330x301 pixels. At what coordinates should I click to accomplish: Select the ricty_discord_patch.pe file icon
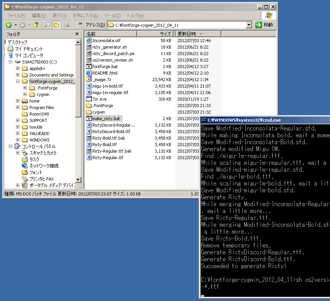(x=89, y=54)
